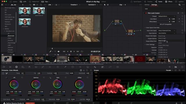Reset the Color Blend parameter
The height and width of the screenshot is (104, 186).
coord(182,19)
